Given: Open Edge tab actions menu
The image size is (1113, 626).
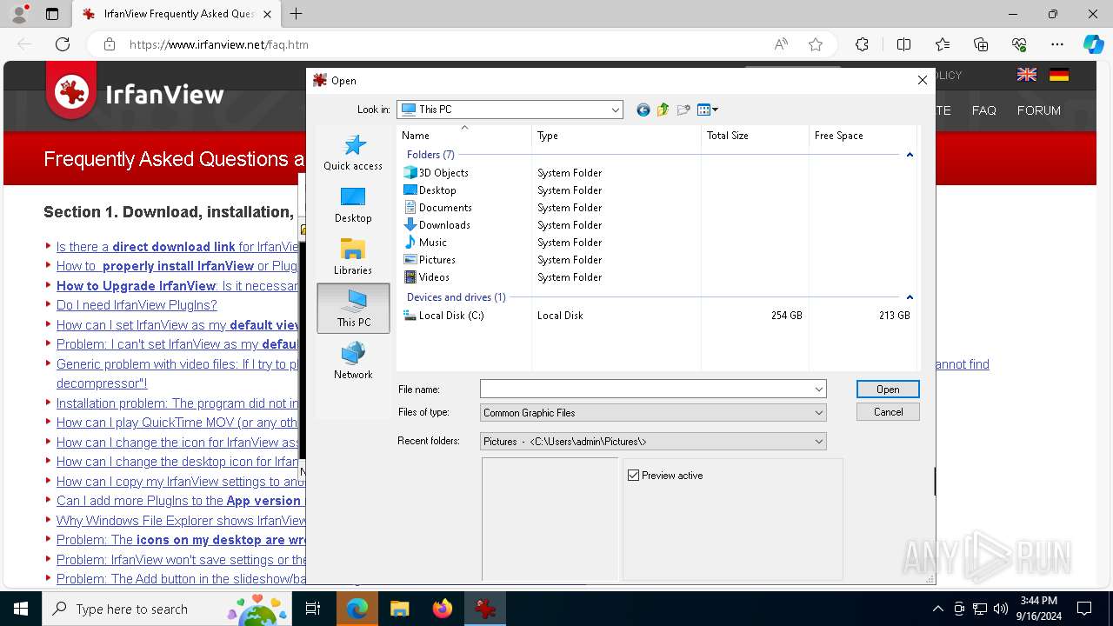Looking at the screenshot, I should click(x=52, y=14).
